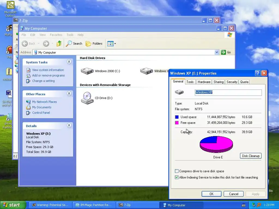Select the partly hidden Windows XP drive icon
Image resolution: width=279 pixels, height=209 pixels.
146,71
